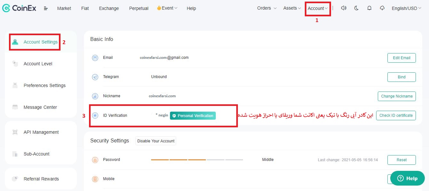Open the English/USD language selector
Image resolution: width=429 pixels, height=191 pixels.
[x=406, y=8]
